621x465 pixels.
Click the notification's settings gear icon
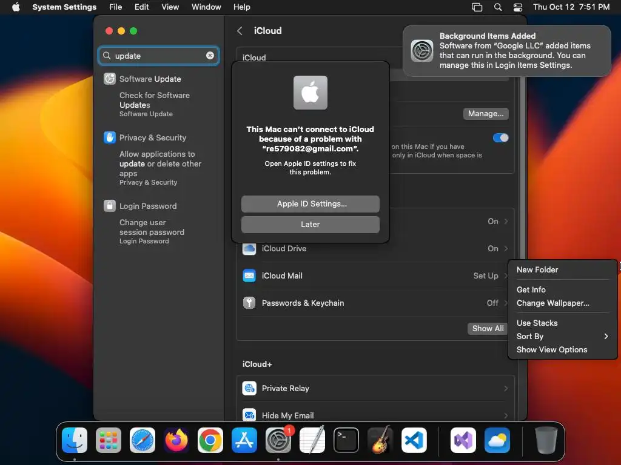click(422, 51)
